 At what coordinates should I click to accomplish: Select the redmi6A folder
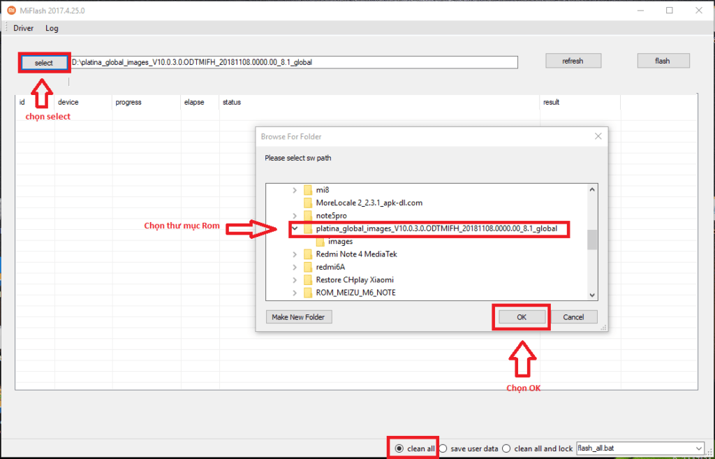[330, 267]
